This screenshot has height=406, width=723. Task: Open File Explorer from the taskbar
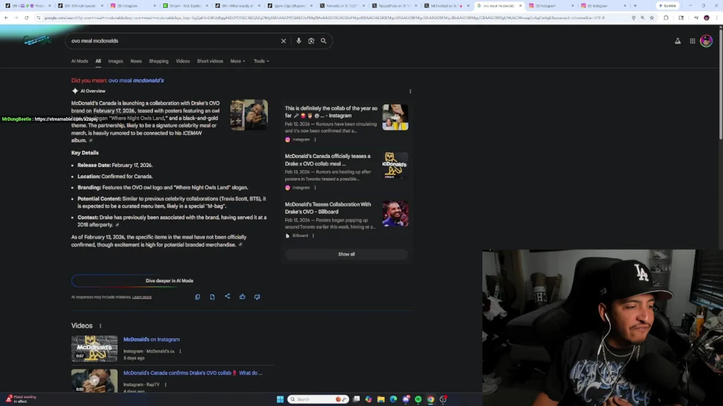tap(381, 399)
